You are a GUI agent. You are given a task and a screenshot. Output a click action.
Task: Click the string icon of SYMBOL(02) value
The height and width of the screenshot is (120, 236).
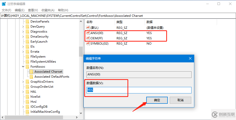point(88,43)
